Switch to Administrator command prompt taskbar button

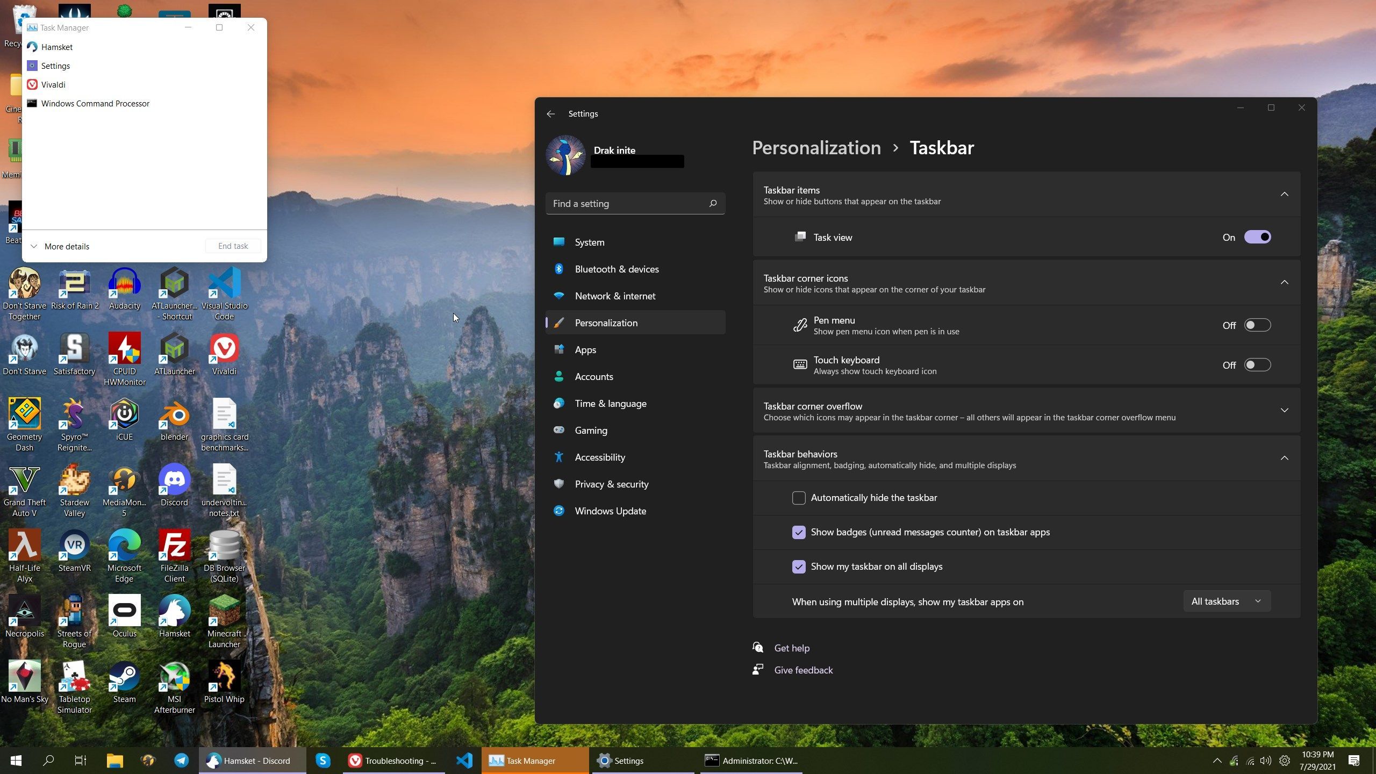[x=751, y=761]
